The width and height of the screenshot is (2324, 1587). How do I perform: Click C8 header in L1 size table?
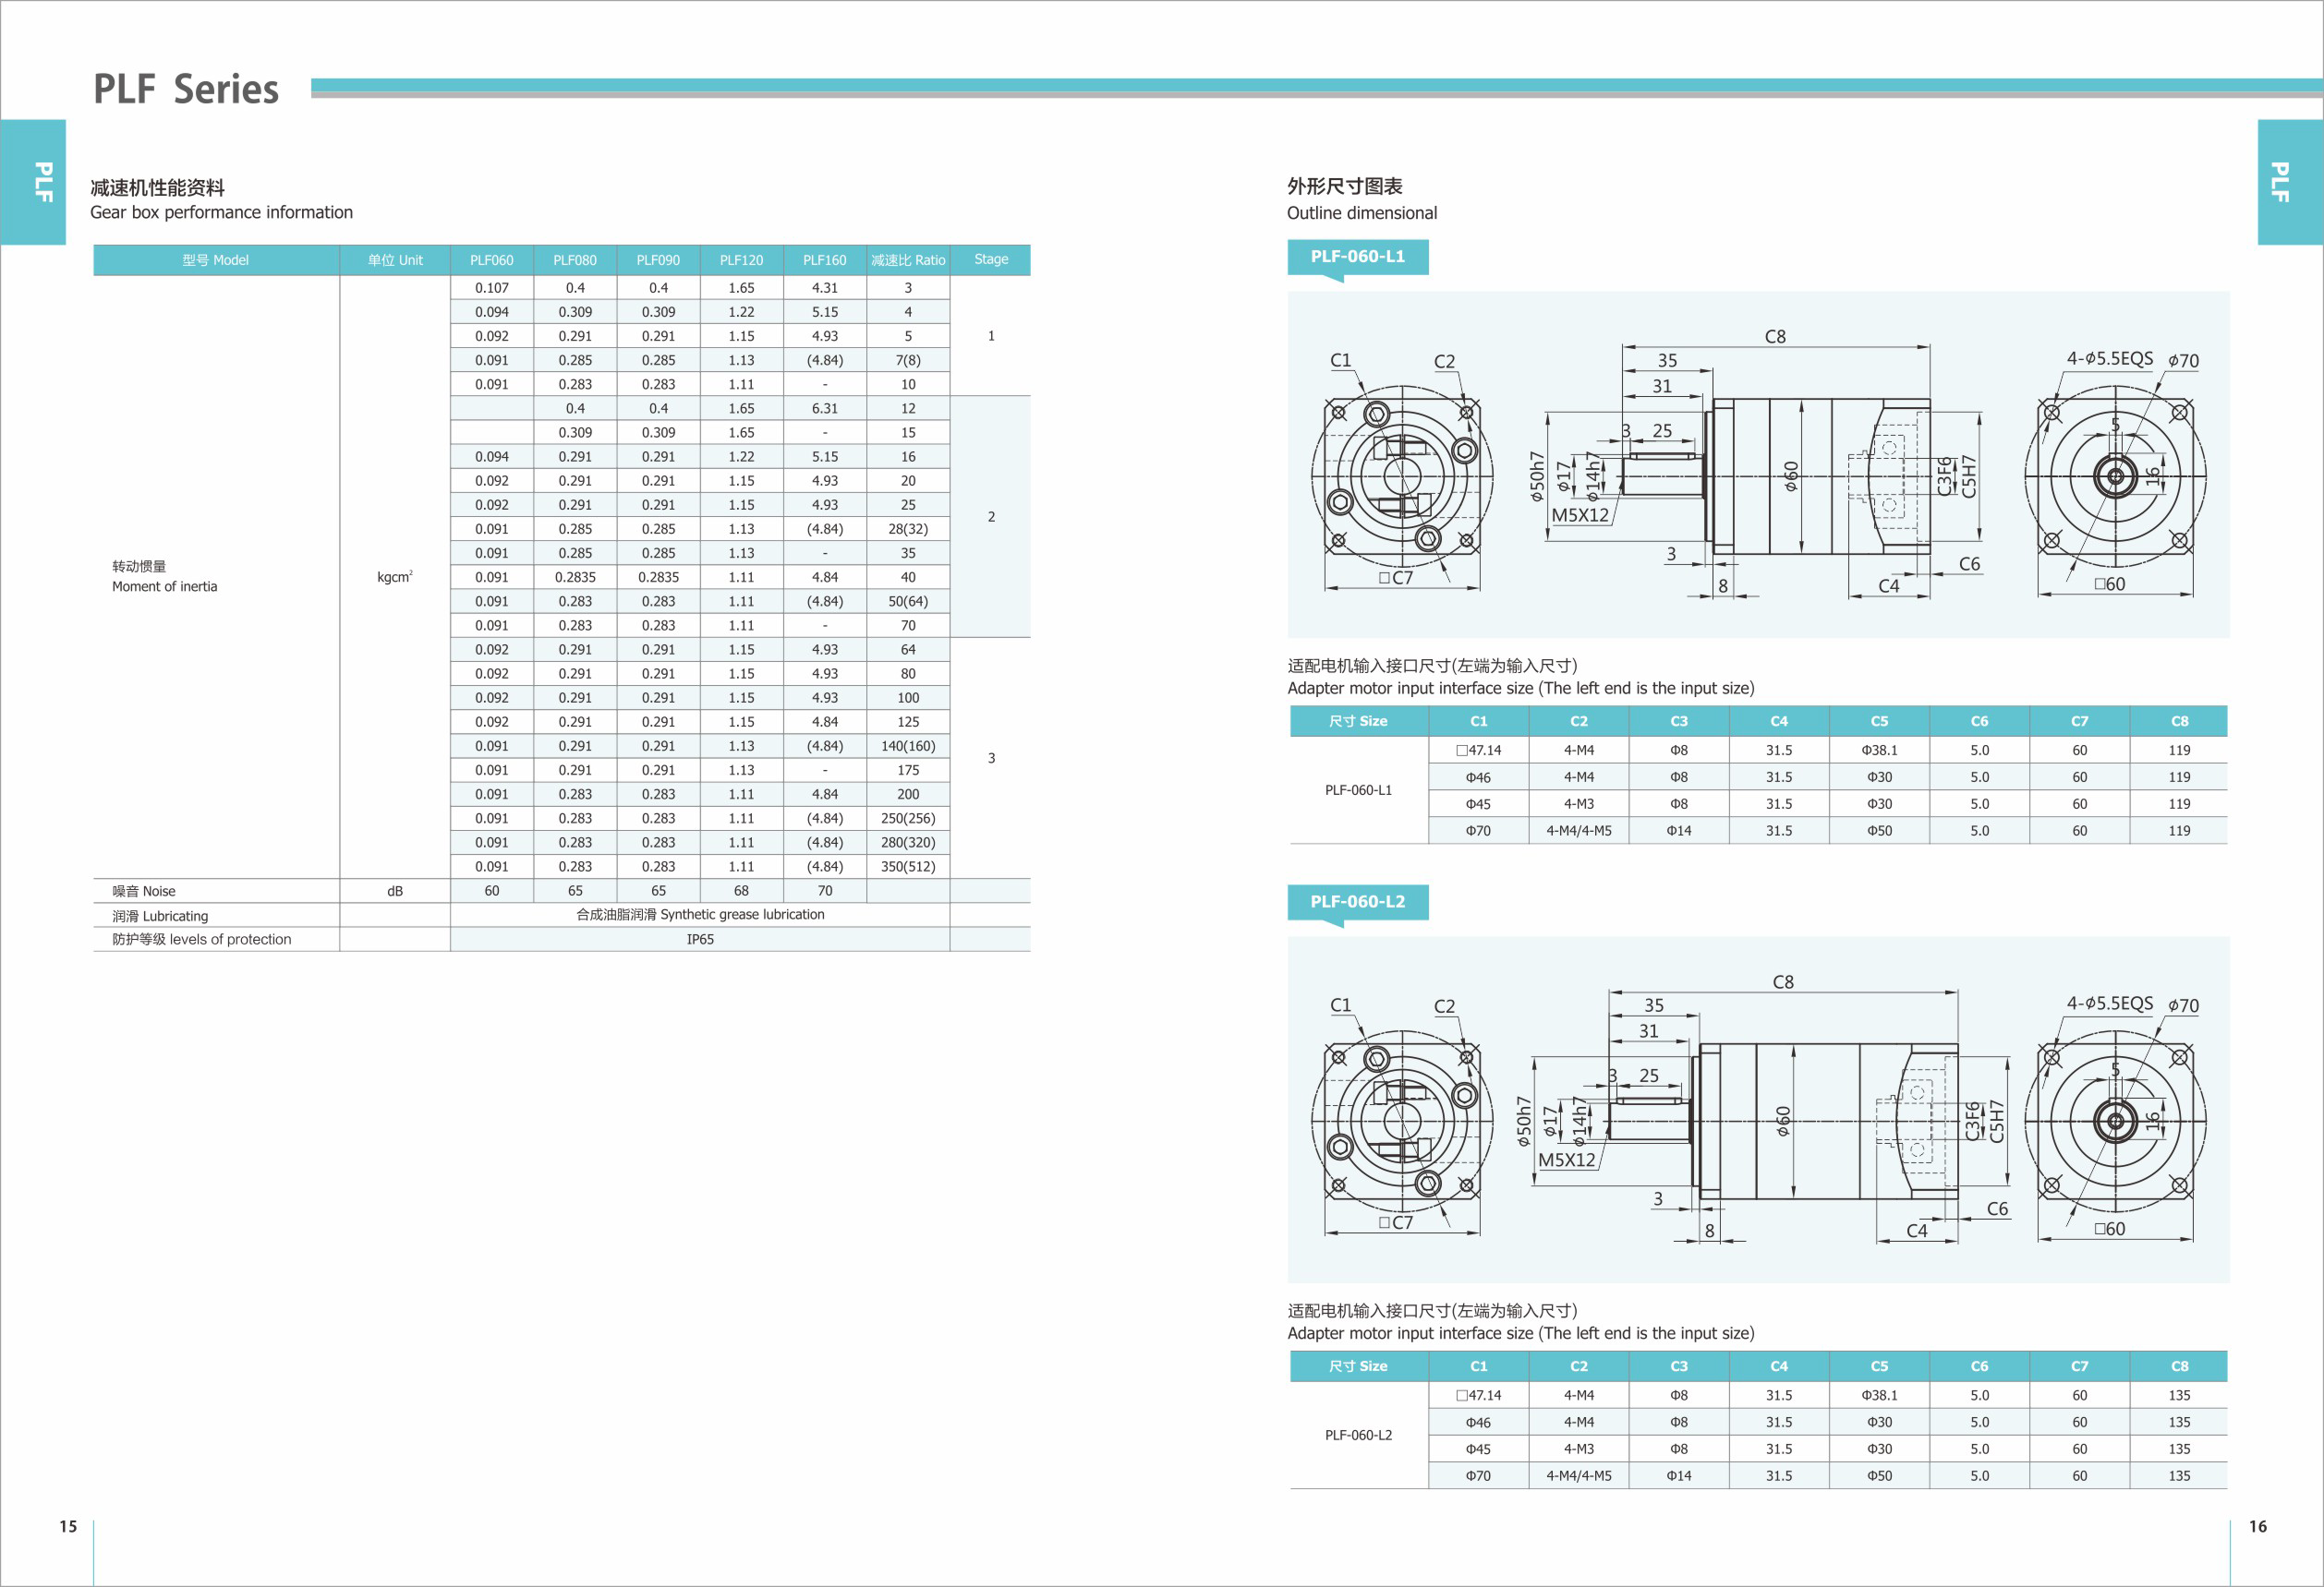(2179, 722)
